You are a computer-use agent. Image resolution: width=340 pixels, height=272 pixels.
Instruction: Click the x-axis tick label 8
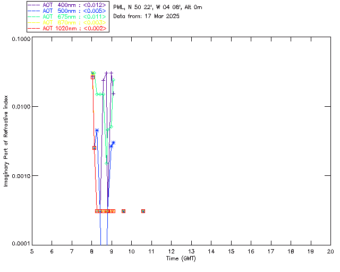pyautogui.click(x=92, y=251)
